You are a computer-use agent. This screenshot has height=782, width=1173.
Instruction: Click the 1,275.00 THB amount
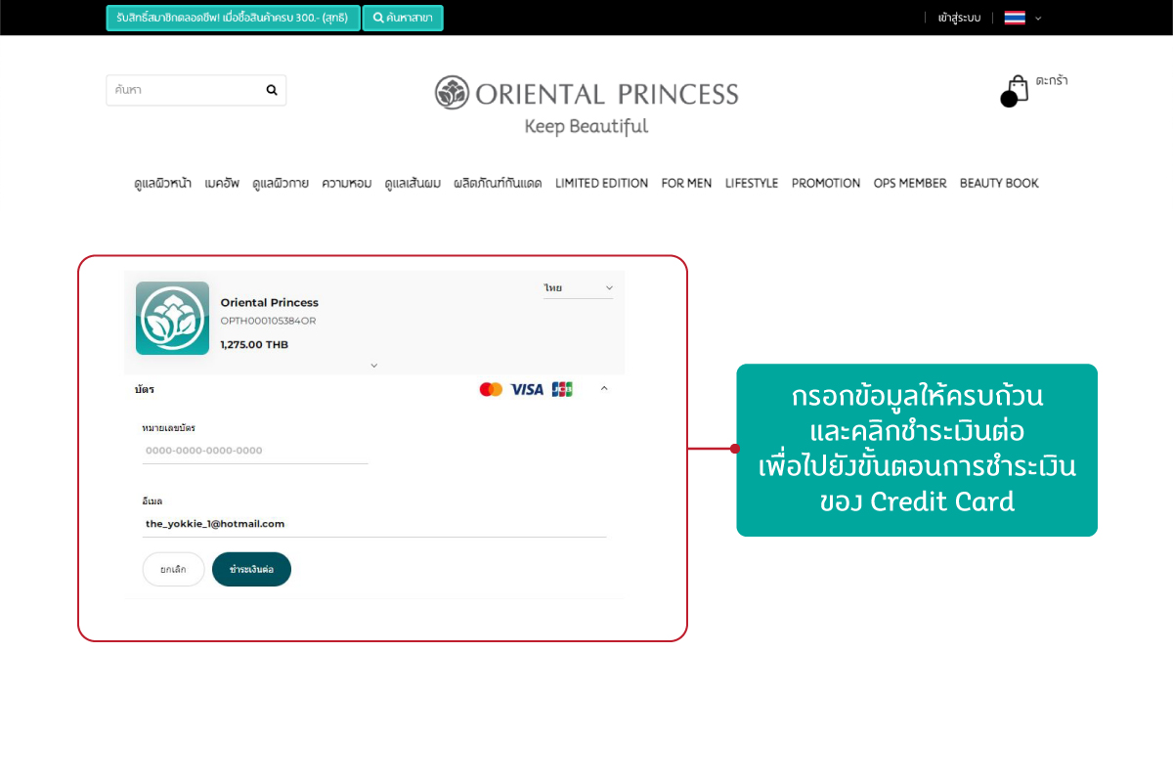[254, 344]
